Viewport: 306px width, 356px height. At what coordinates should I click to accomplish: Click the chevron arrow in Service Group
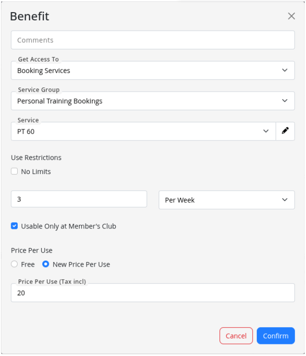tap(285, 101)
